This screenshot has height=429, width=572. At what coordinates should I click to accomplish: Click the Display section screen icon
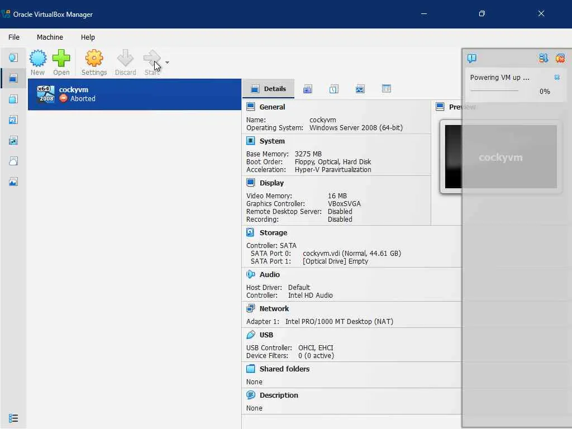point(251,183)
